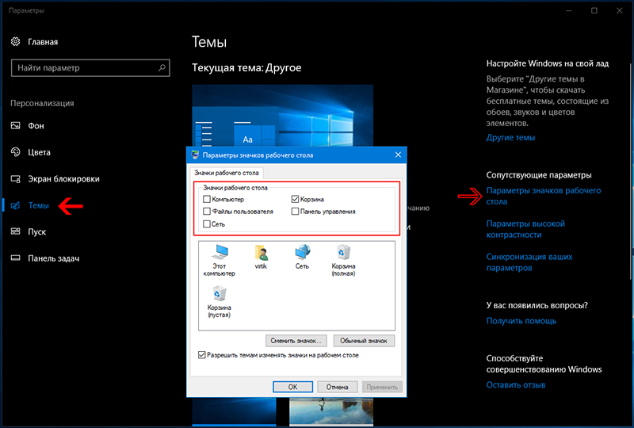Screen dimensions: 634x428
Task: Enable the Компьютер checkbox
Action: pyautogui.click(x=207, y=199)
